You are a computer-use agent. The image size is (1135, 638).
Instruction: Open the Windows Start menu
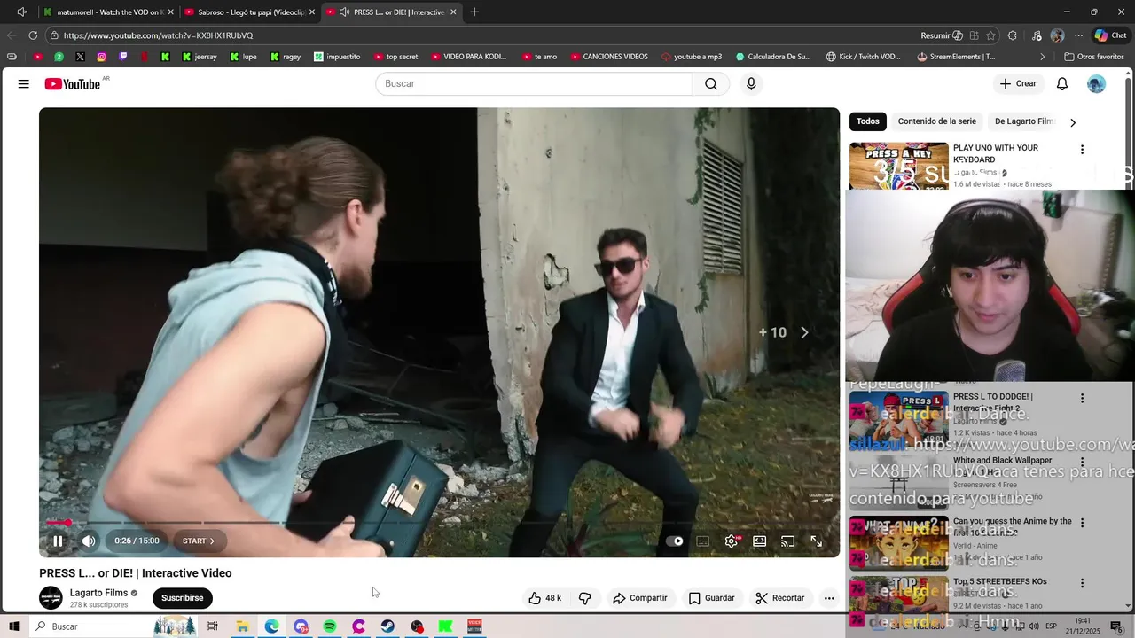14,626
